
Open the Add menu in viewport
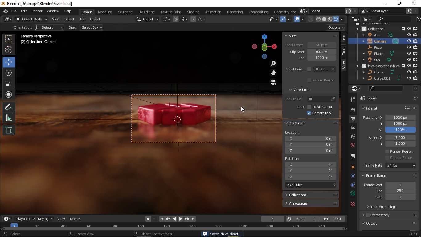(x=82, y=19)
